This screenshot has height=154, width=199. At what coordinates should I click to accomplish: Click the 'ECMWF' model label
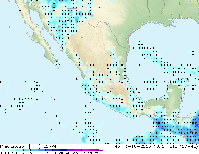point(51,146)
